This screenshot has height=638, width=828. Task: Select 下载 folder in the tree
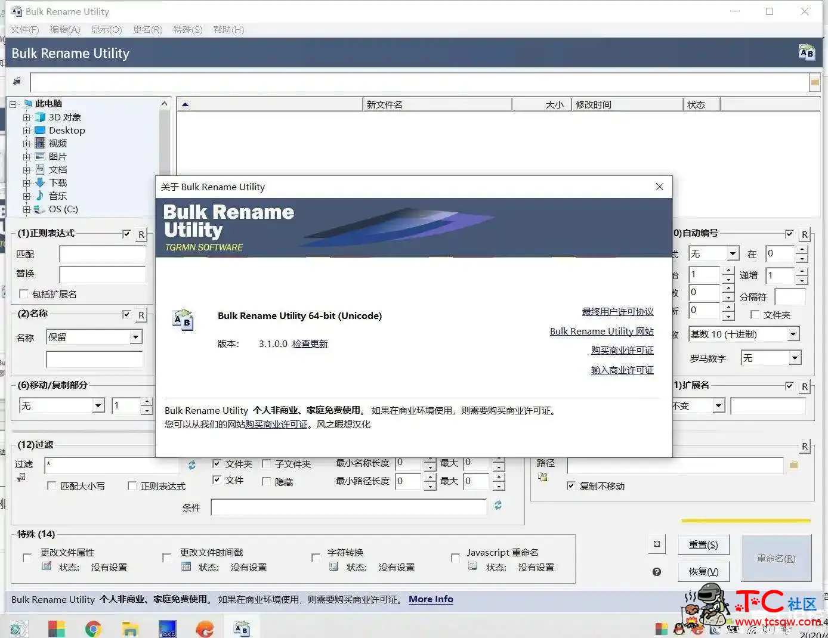(x=58, y=182)
